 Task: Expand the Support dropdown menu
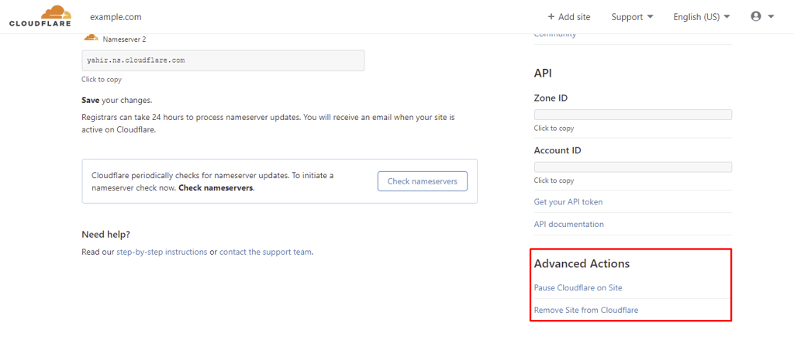pos(632,17)
